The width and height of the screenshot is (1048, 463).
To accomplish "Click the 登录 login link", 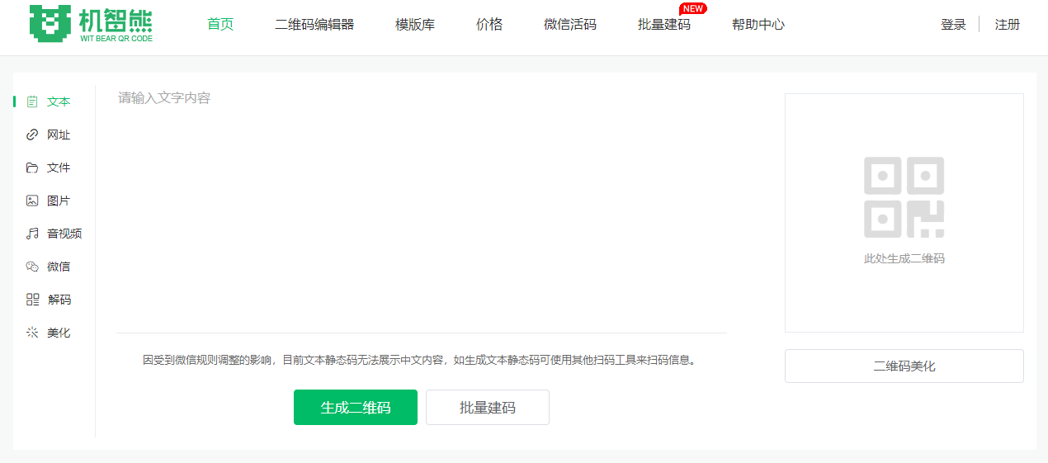I will [x=953, y=25].
